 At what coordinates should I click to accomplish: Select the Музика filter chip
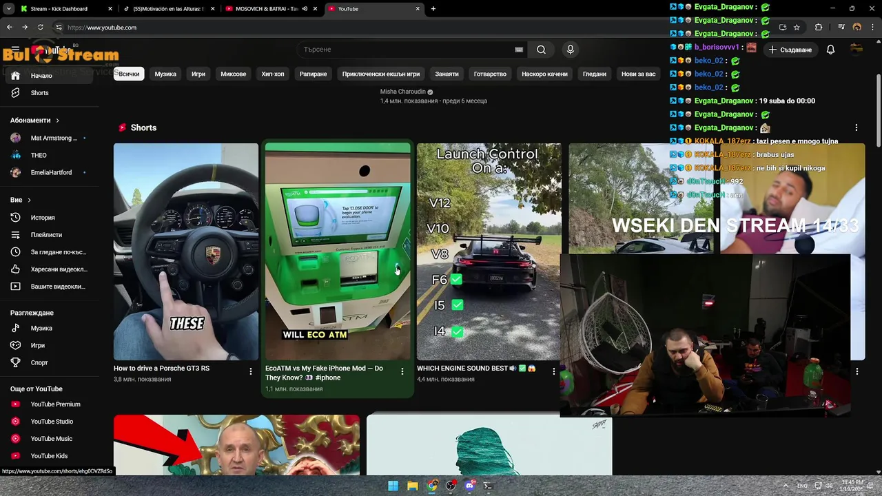tap(165, 74)
